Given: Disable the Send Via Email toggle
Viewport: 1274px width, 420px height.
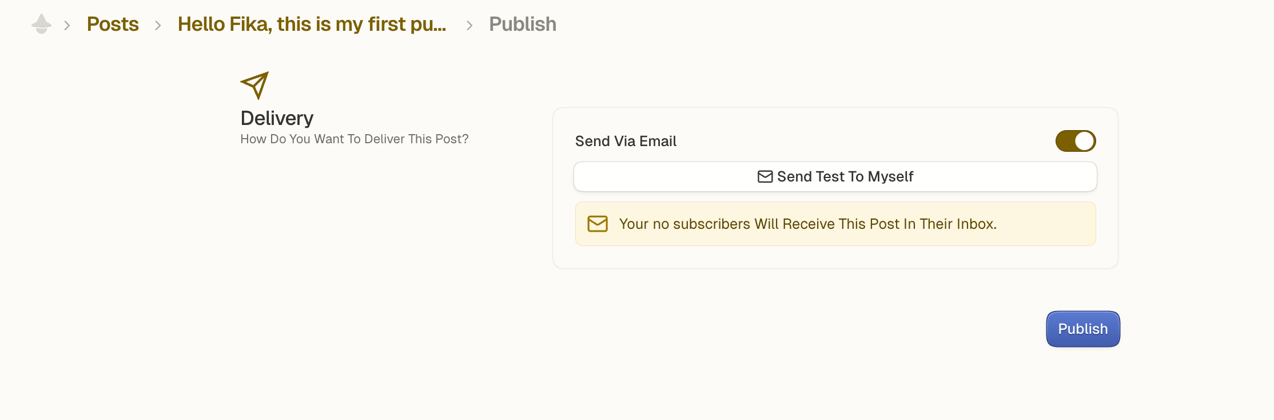Looking at the screenshot, I should (x=1075, y=141).
